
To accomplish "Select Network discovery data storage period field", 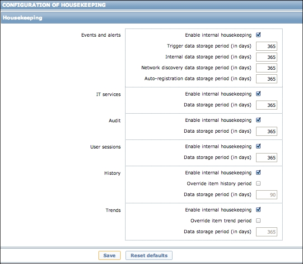I will click(x=266, y=68).
